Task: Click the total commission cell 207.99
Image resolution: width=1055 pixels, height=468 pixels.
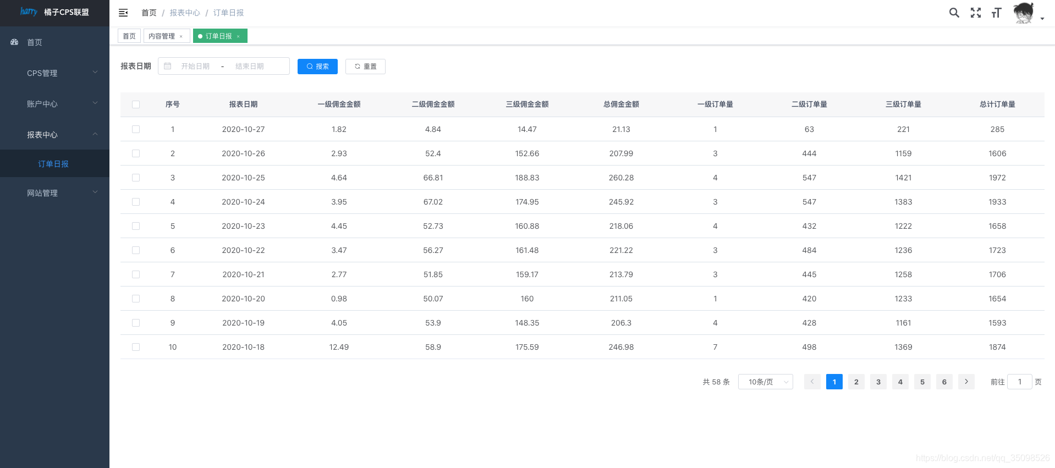Action: pyautogui.click(x=621, y=153)
